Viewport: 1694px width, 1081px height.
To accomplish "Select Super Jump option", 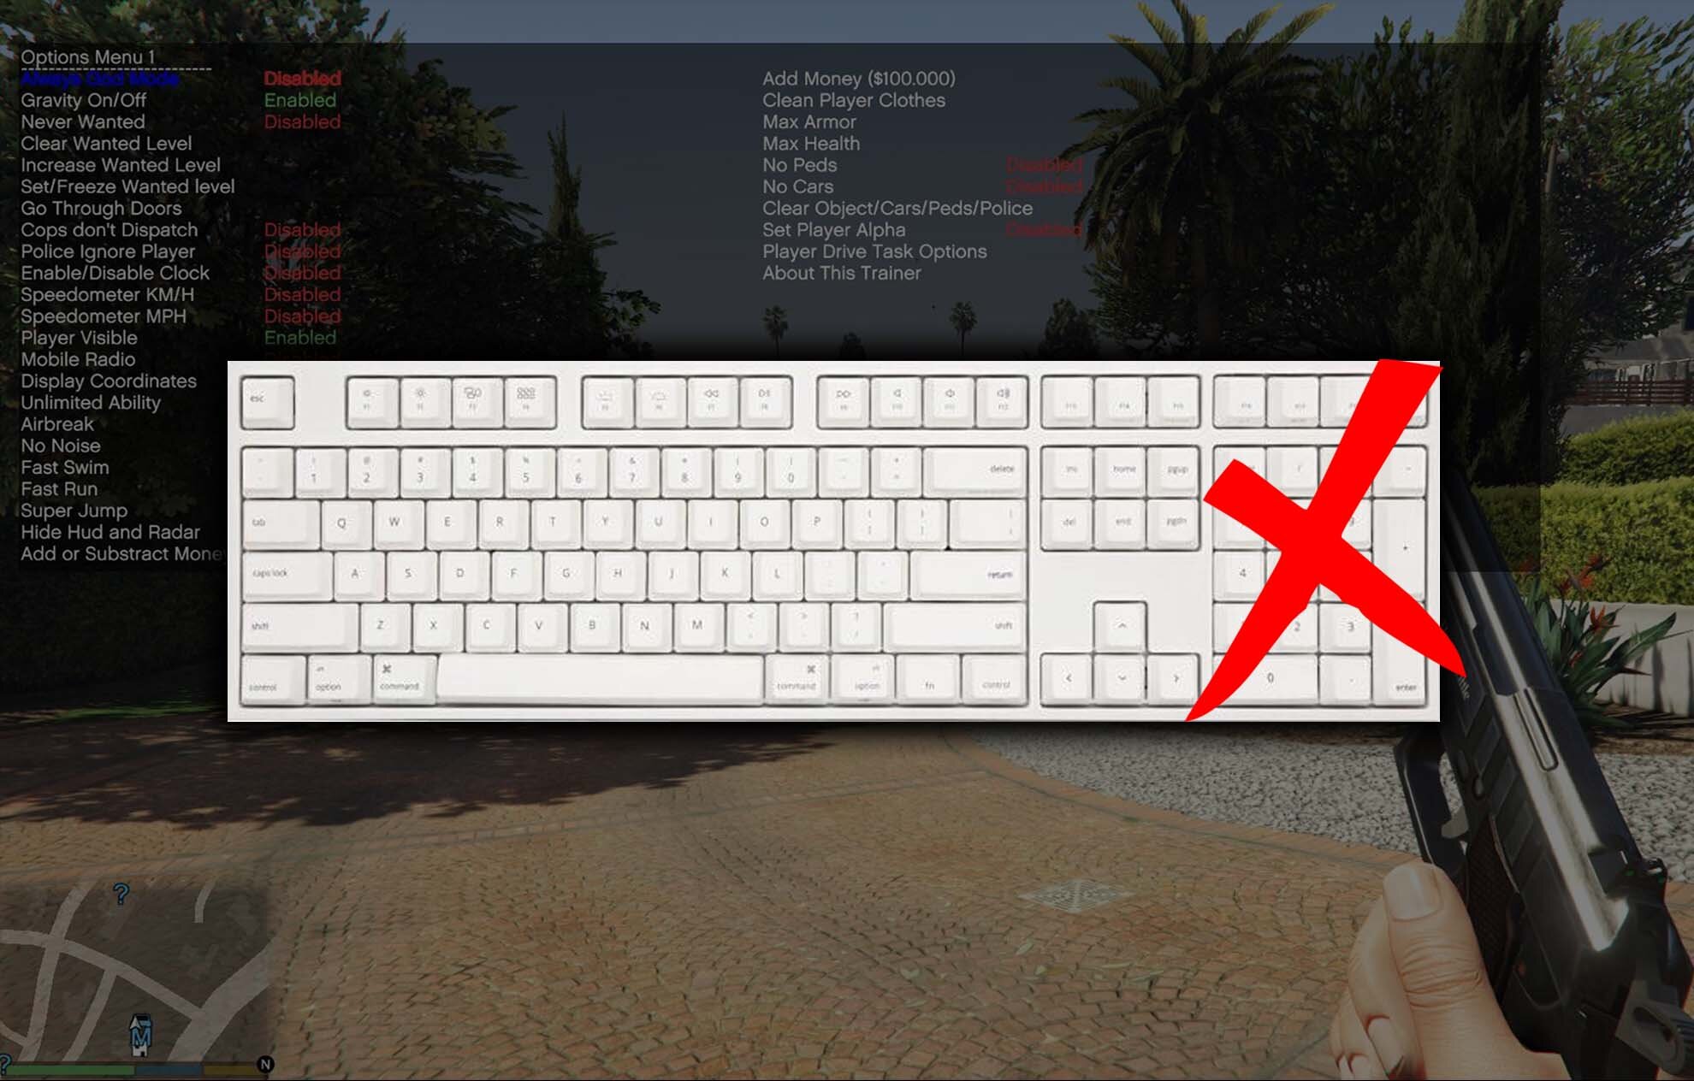I will coord(74,511).
